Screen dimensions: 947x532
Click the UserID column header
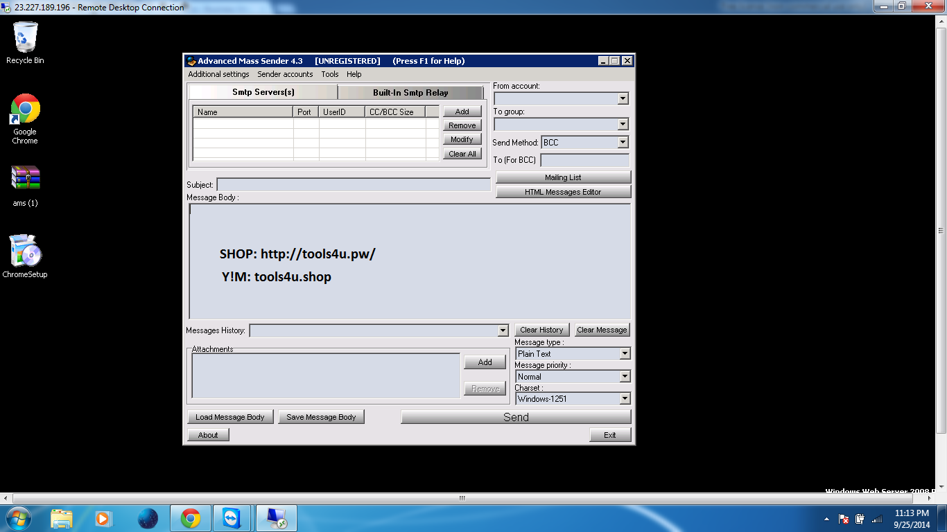[342, 112]
